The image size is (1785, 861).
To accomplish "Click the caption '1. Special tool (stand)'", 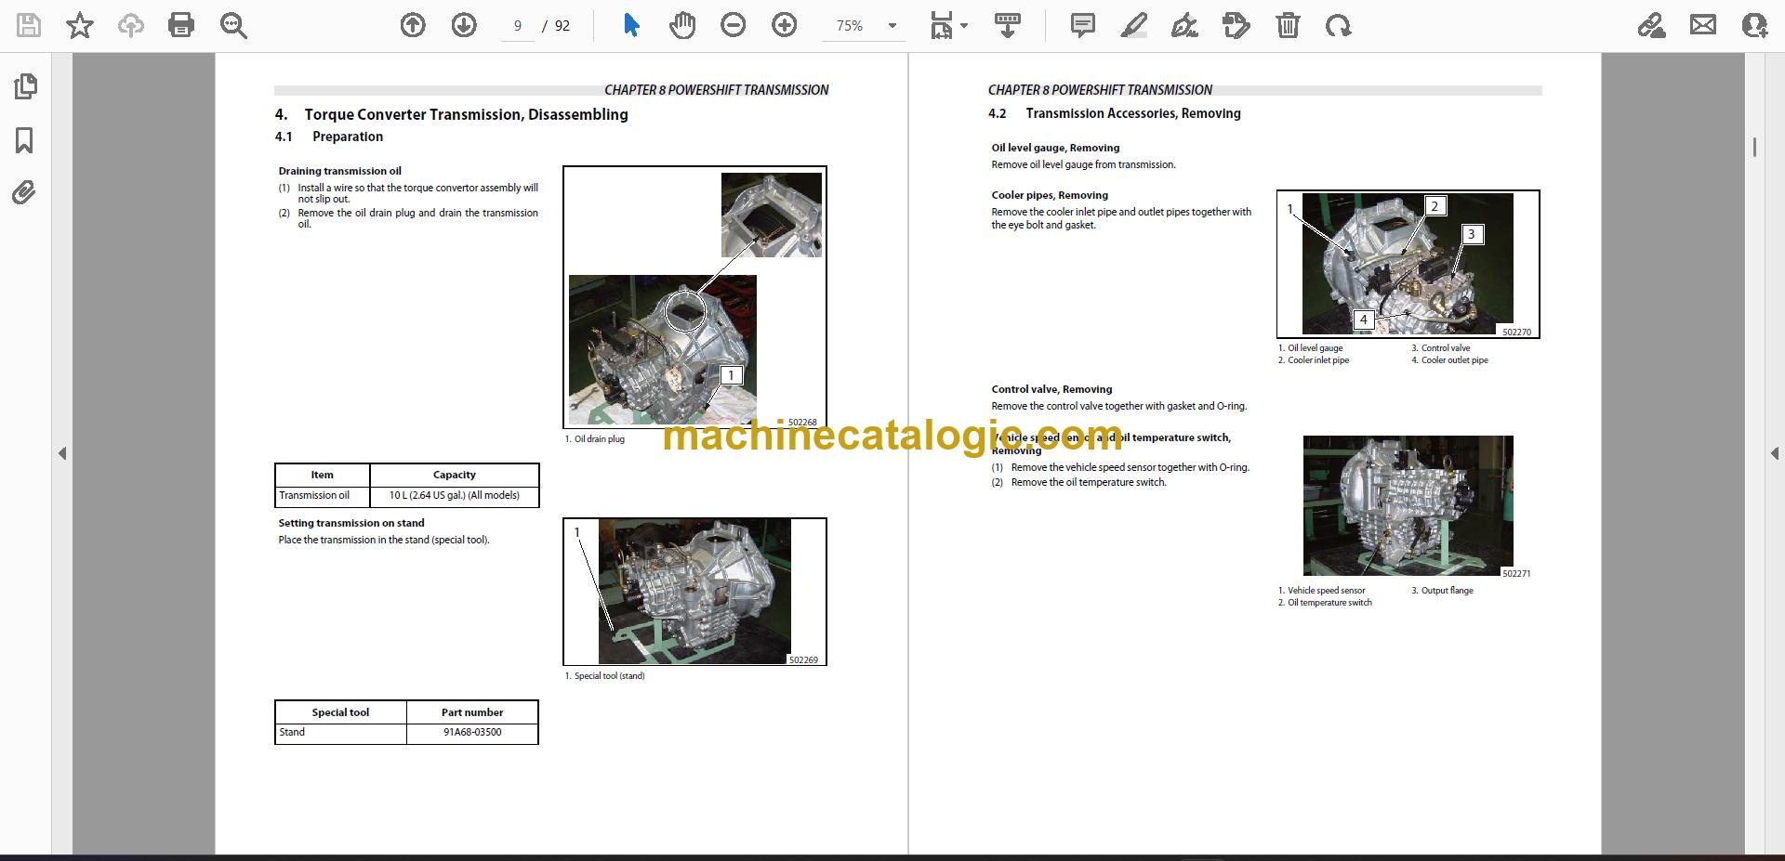I will (x=604, y=676).
